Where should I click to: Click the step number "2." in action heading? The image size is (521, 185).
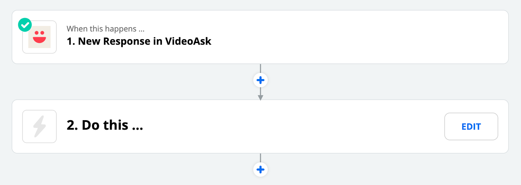72,125
